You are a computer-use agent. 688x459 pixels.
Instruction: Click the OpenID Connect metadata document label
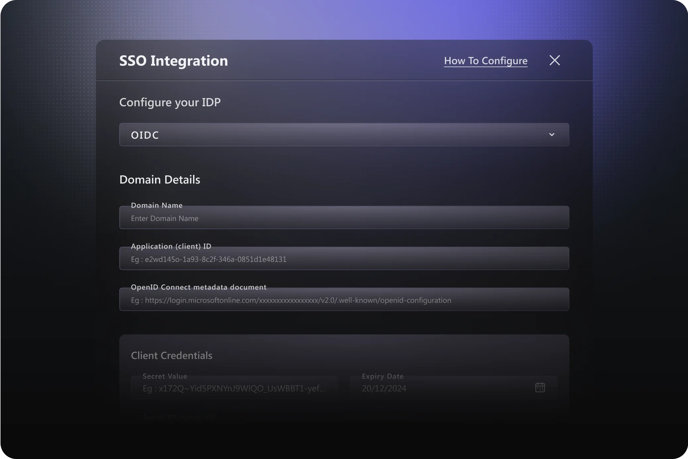[198, 287]
